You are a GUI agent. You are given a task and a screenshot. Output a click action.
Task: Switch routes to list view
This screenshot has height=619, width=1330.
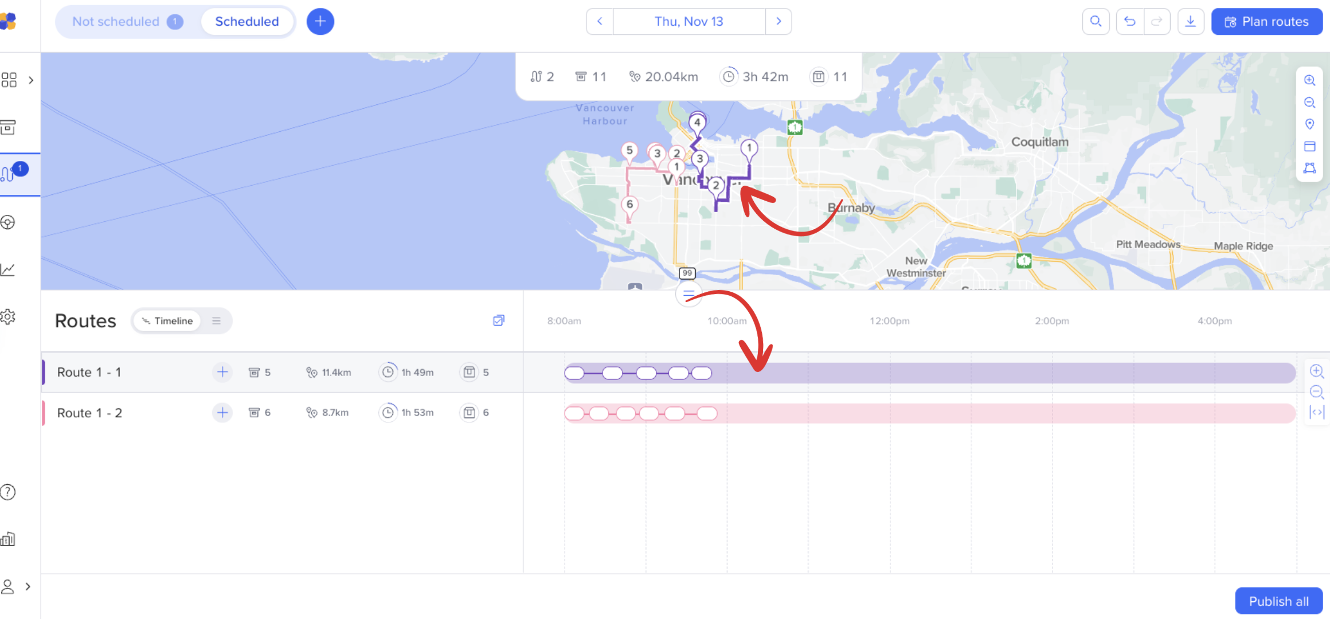[216, 321]
